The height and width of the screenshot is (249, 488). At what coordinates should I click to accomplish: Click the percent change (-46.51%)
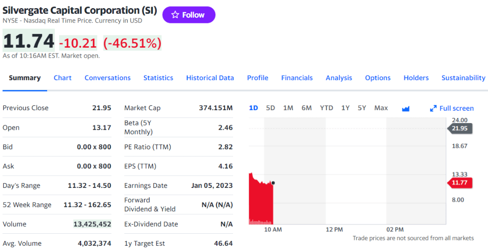point(132,43)
